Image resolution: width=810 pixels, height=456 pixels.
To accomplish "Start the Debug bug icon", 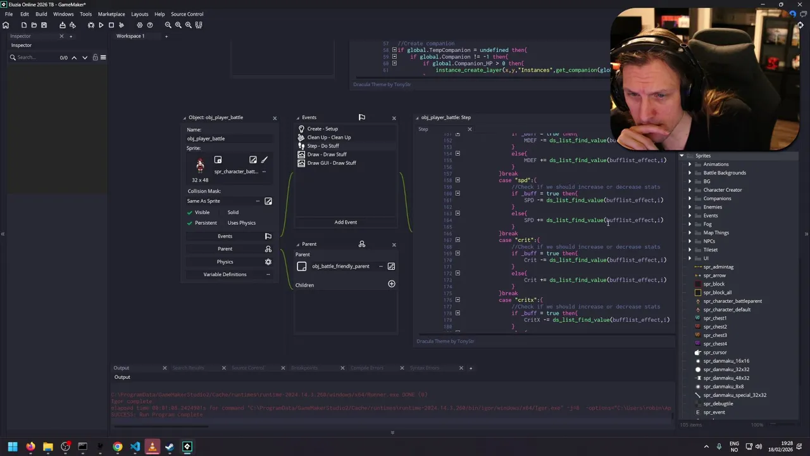I will pyautogui.click(x=91, y=25).
